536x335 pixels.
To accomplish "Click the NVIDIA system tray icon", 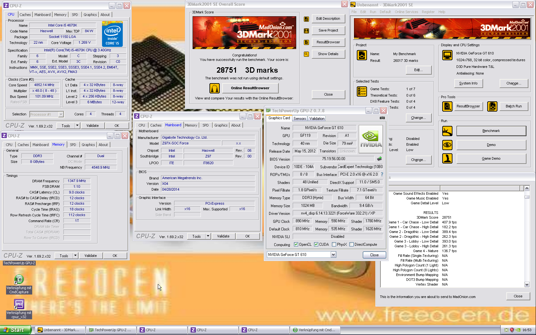I will click(518, 330).
